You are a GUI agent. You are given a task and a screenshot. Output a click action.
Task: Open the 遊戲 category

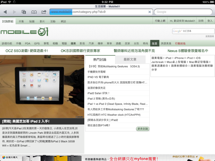tap(118, 43)
